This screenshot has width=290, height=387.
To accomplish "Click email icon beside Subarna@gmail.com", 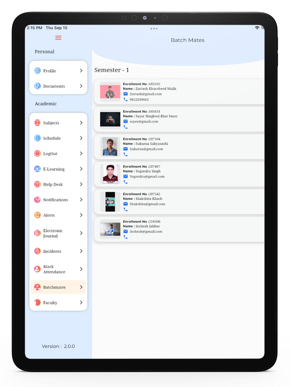I will (126, 149).
